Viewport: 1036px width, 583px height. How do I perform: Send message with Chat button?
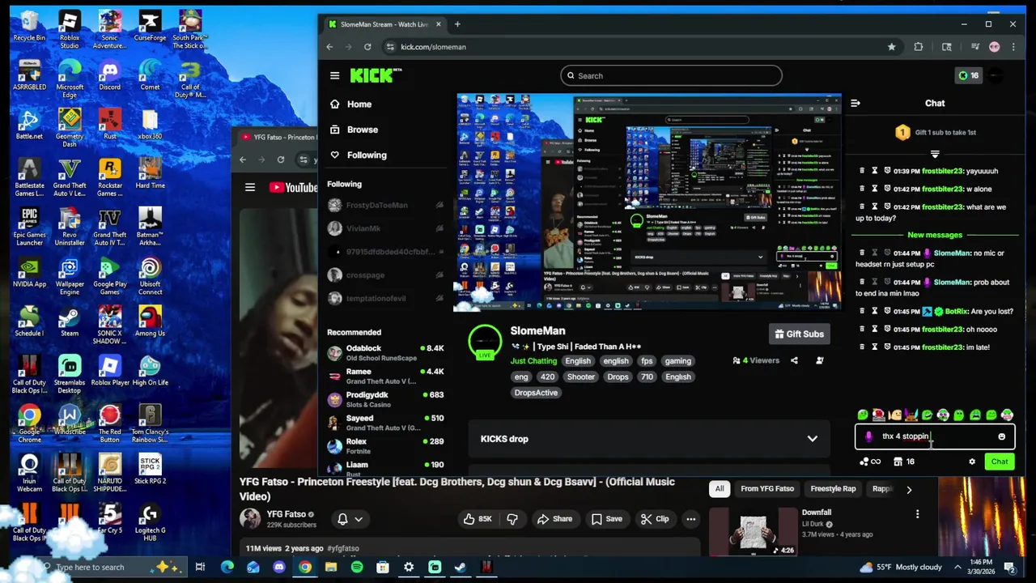pos(1000,462)
